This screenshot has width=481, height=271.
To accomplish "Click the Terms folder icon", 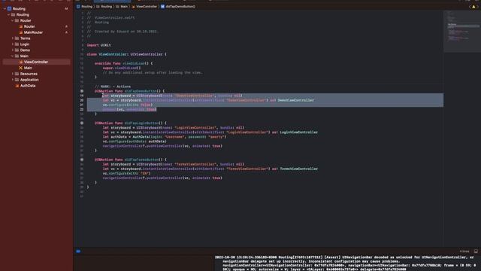I will click(x=17, y=38).
